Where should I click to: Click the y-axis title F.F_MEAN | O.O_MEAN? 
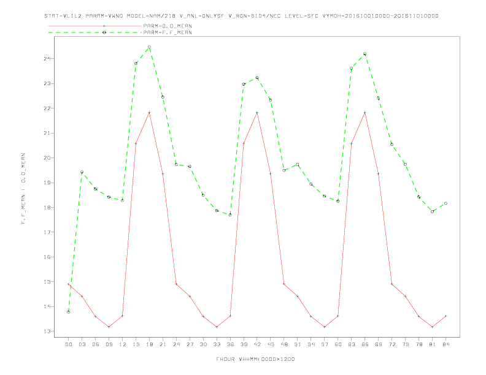(x=23, y=189)
